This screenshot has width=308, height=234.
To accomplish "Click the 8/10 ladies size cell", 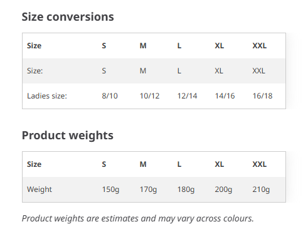I will pyautogui.click(x=110, y=96).
